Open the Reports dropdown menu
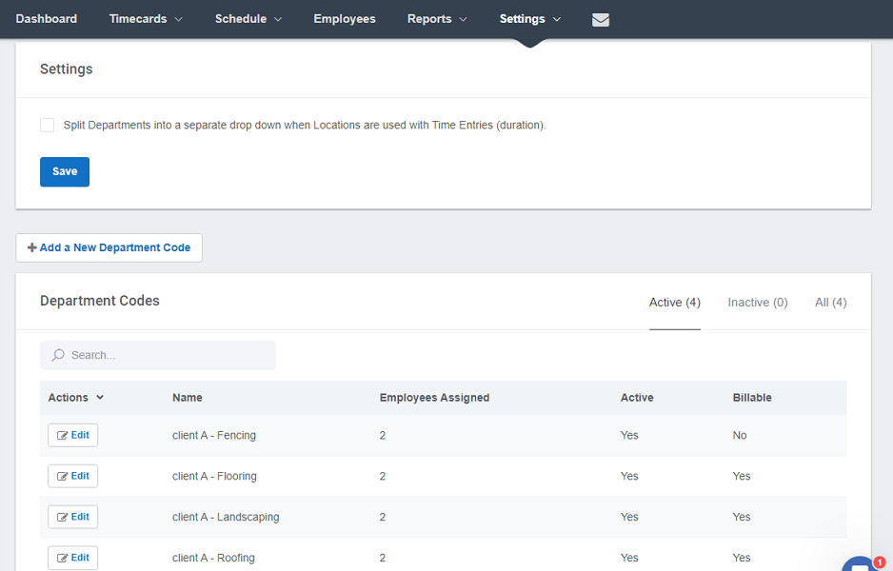893x571 pixels. point(437,19)
